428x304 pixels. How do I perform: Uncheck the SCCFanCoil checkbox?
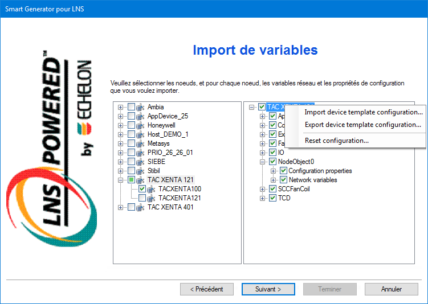click(x=272, y=188)
